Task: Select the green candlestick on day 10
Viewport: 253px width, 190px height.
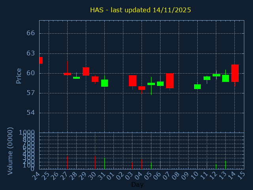Action: tap(197, 87)
